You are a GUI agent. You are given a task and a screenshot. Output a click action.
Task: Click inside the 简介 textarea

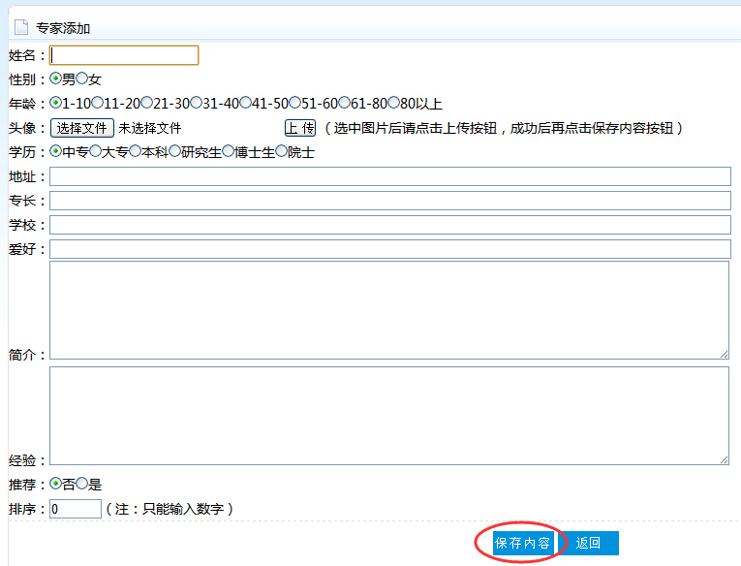click(x=389, y=310)
